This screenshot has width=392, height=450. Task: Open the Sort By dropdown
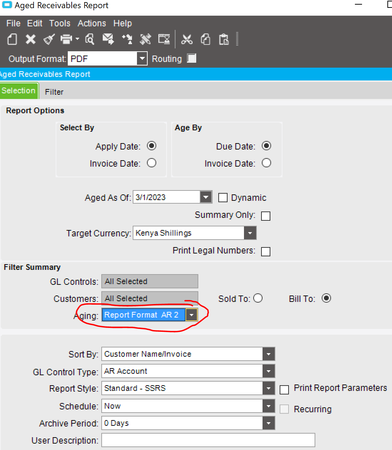pos(268,354)
